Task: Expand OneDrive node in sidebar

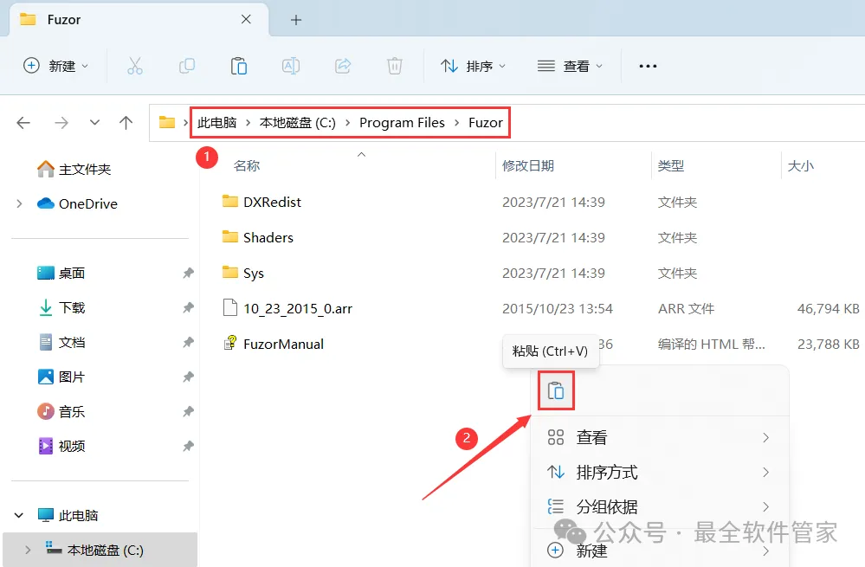Action: point(19,203)
